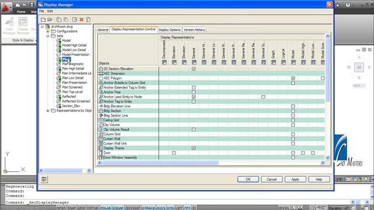Viewport: 374px width, 210px height.
Task: Click the OK button
Action: coord(248,179)
